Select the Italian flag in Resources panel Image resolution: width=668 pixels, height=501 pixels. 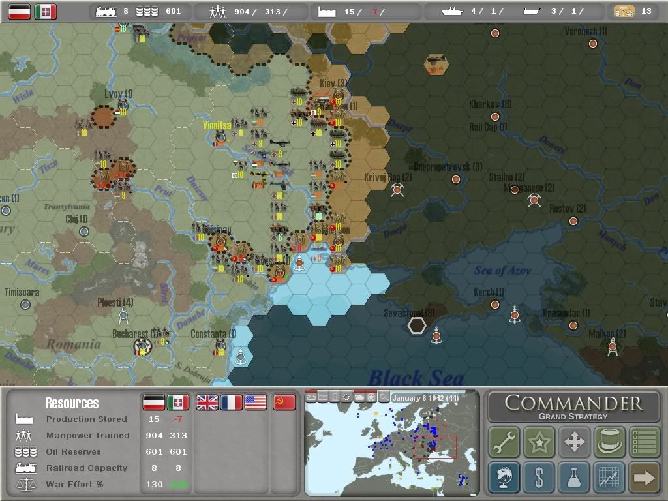(178, 402)
